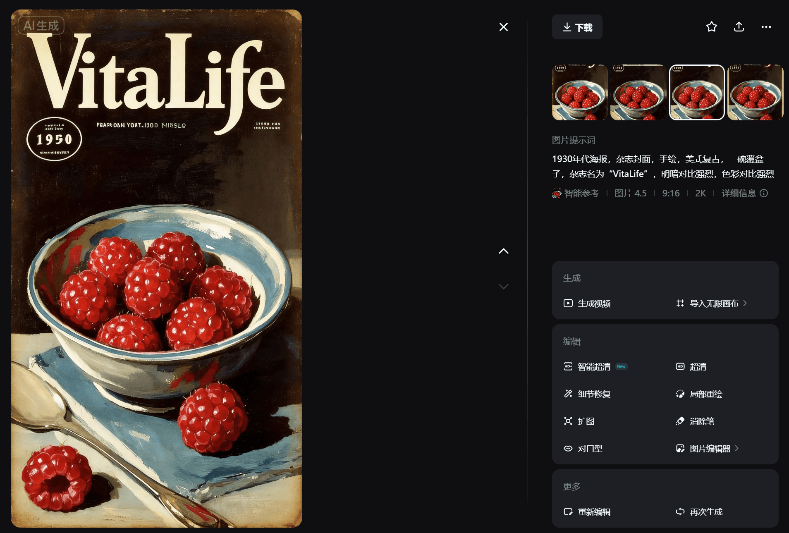The image size is (789, 533).
Task: Select the 消除笔 eraser pen tool
Action: click(695, 421)
